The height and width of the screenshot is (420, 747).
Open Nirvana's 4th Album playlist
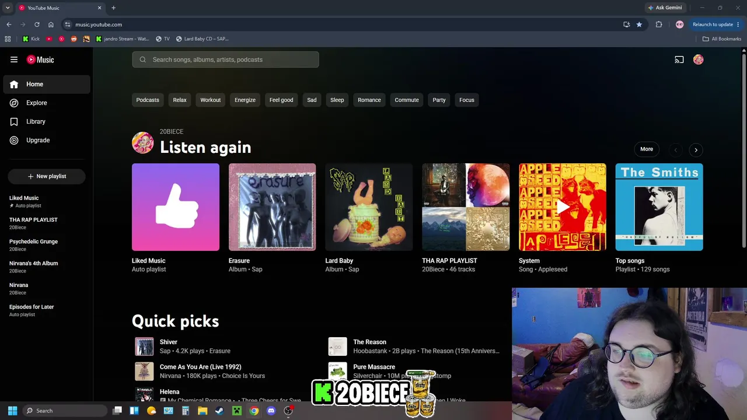point(47,267)
